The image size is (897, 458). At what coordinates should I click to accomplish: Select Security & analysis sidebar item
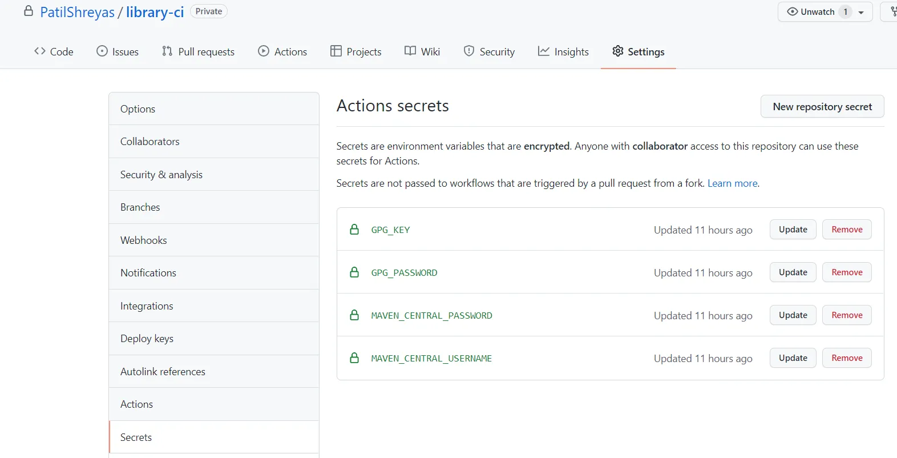coord(214,174)
